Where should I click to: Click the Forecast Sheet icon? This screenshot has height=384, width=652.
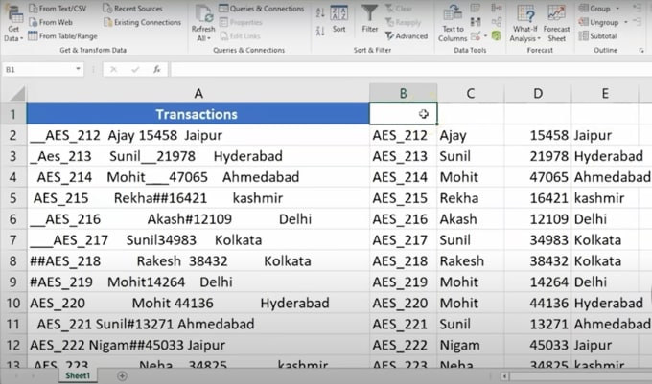[x=556, y=23]
